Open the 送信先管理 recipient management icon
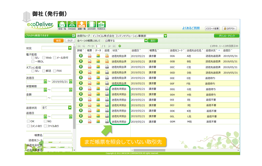 91,25
